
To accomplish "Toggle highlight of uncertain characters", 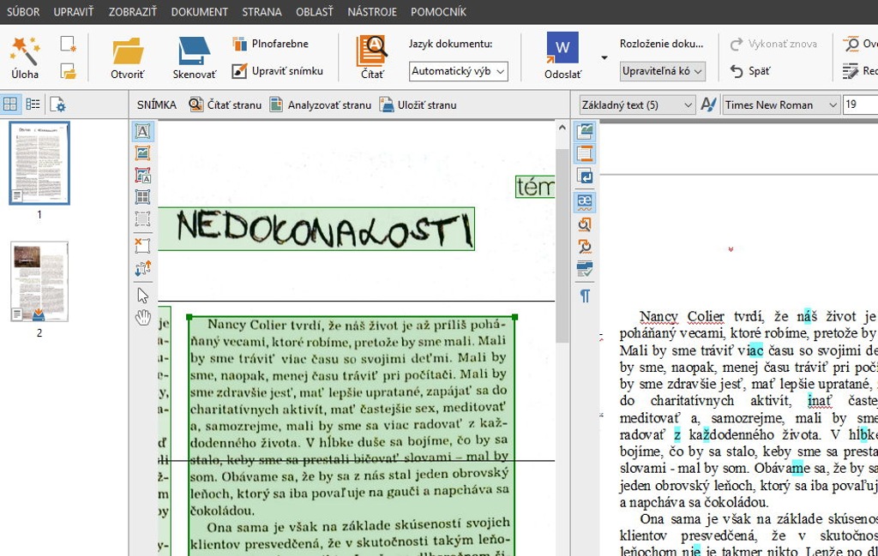I will point(585,200).
